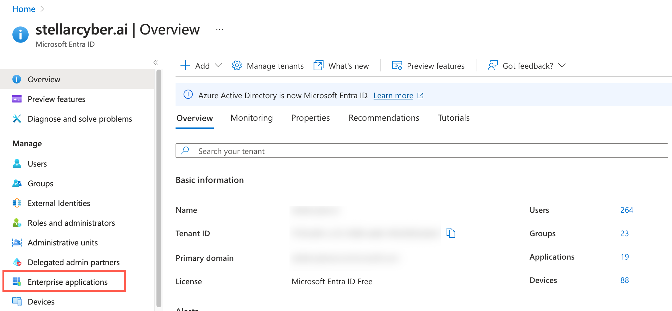Viewport: 672px width, 311px height.
Task: Click the Preview features toolbar icon
Action: coord(397,66)
